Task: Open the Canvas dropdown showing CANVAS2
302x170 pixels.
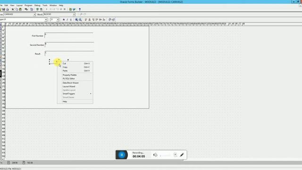Action: click(34, 14)
